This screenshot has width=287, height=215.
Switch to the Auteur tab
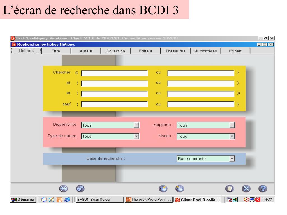pos(86,51)
